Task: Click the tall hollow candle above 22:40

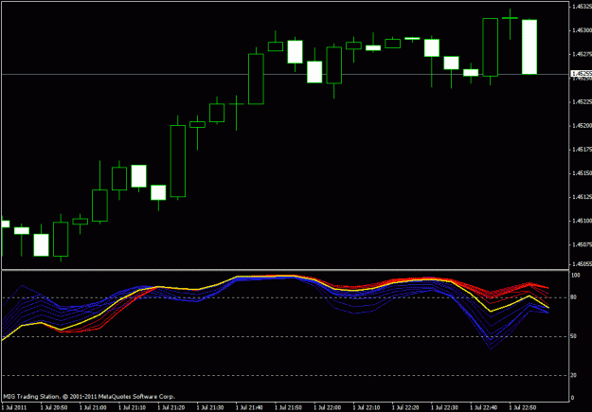Action: (490, 47)
